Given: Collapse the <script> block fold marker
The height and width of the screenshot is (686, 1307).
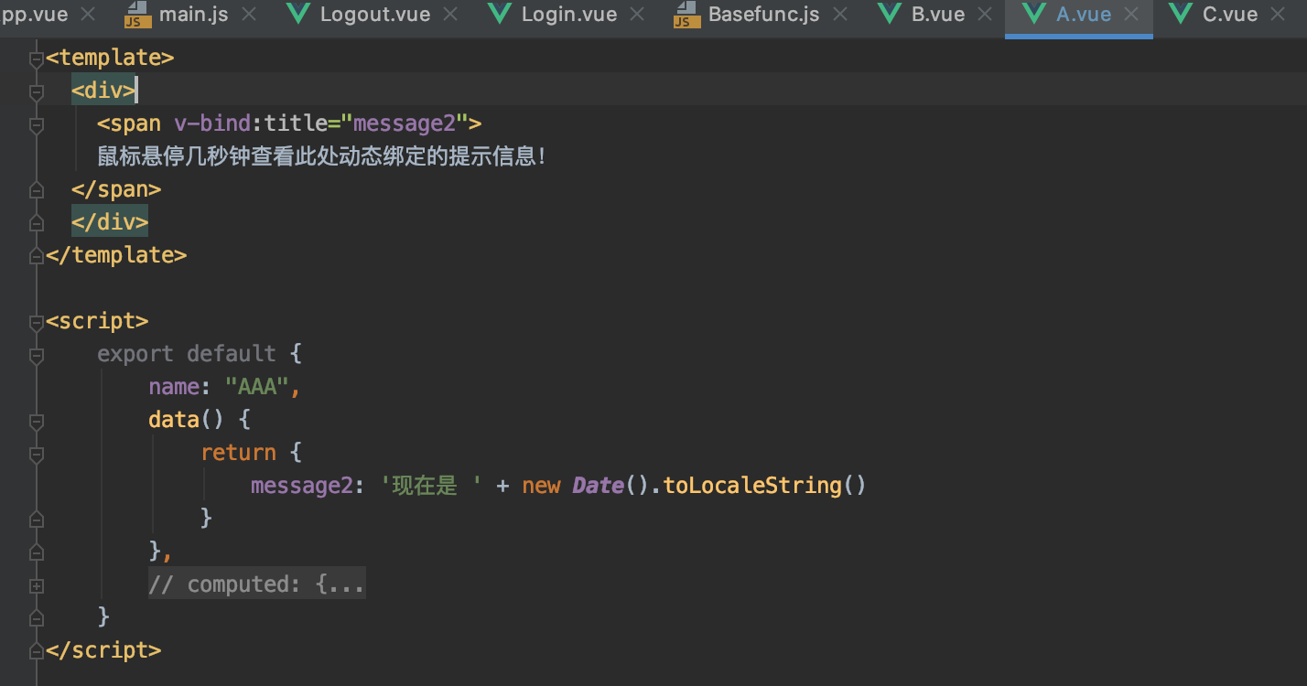Looking at the screenshot, I should [37, 322].
